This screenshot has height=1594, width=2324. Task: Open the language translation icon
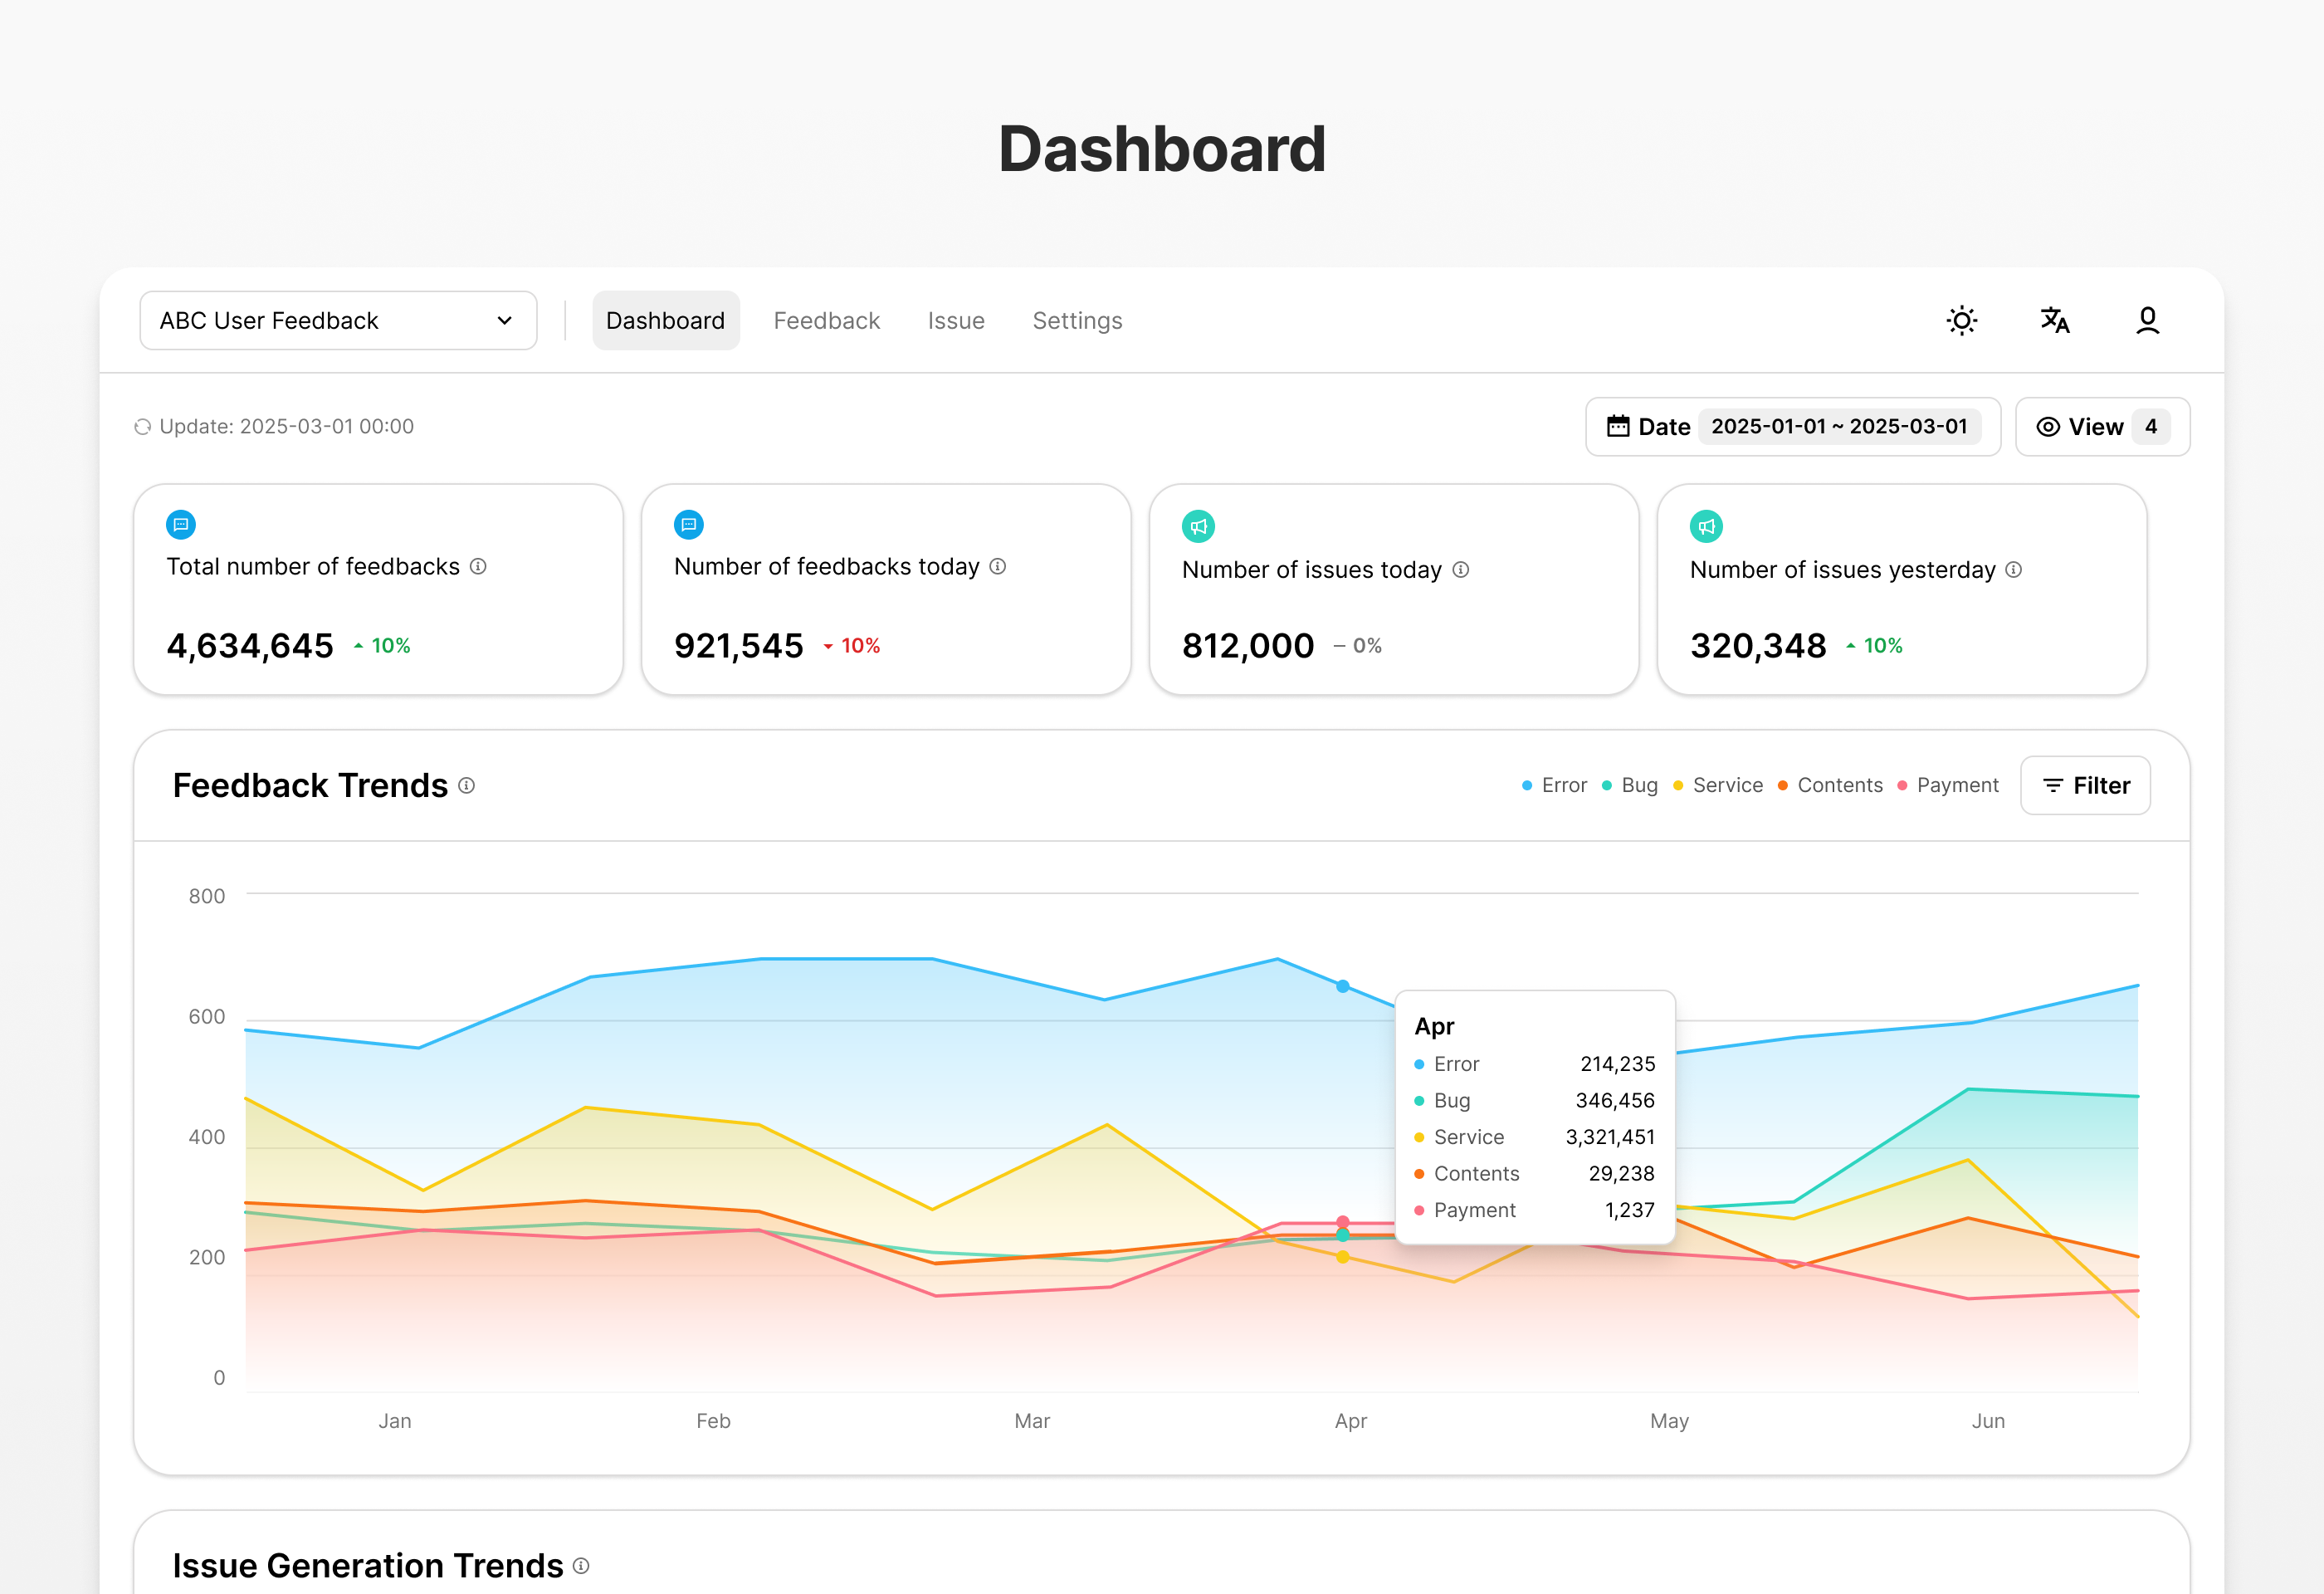tap(2054, 320)
